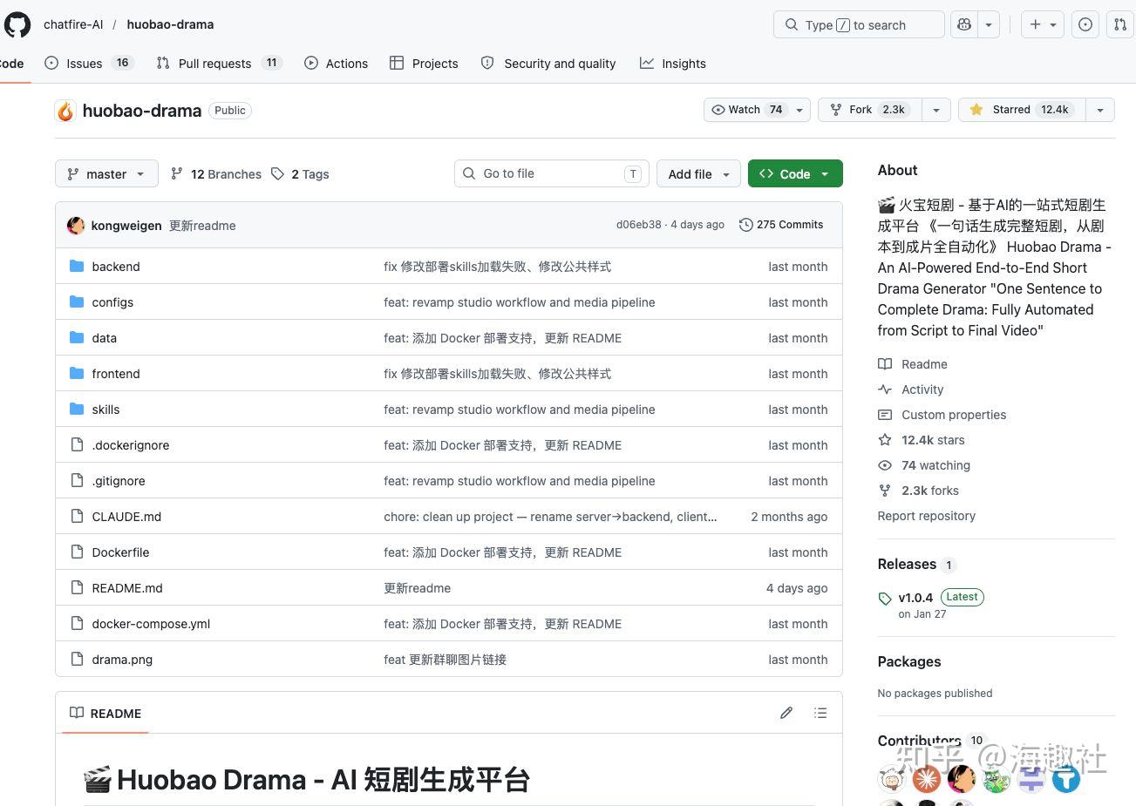Click the v1.0.4 release tag icon
Image resolution: width=1136 pixels, height=806 pixels.
pos(885,598)
